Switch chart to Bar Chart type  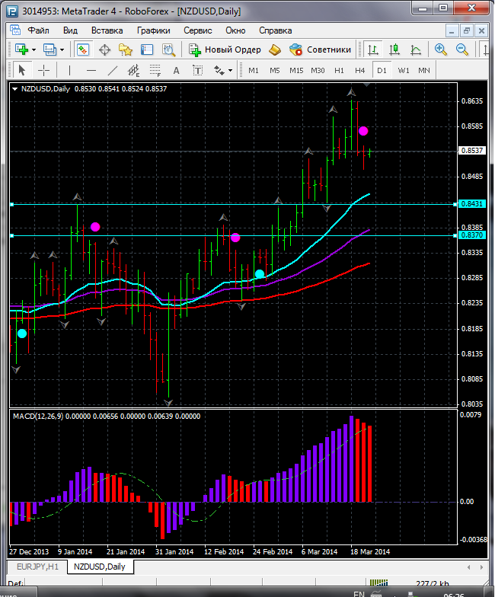coord(373,49)
